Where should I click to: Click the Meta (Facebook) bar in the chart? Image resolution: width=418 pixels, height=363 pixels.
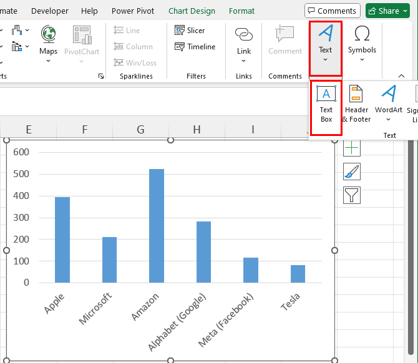251,270
